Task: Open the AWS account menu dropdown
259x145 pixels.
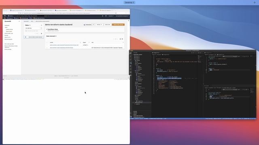Action: click(122, 16)
